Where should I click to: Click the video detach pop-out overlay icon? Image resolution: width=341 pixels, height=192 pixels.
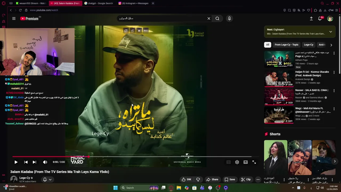[x=126, y=31]
